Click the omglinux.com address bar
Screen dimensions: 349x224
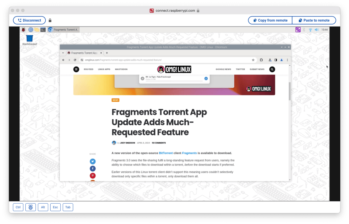pyautogui.click(x=167, y=60)
